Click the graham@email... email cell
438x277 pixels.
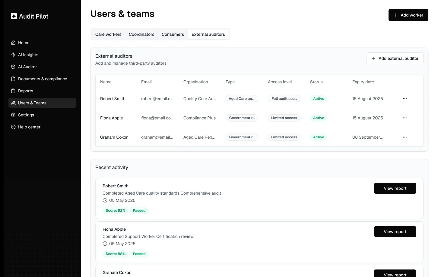click(157, 137)
